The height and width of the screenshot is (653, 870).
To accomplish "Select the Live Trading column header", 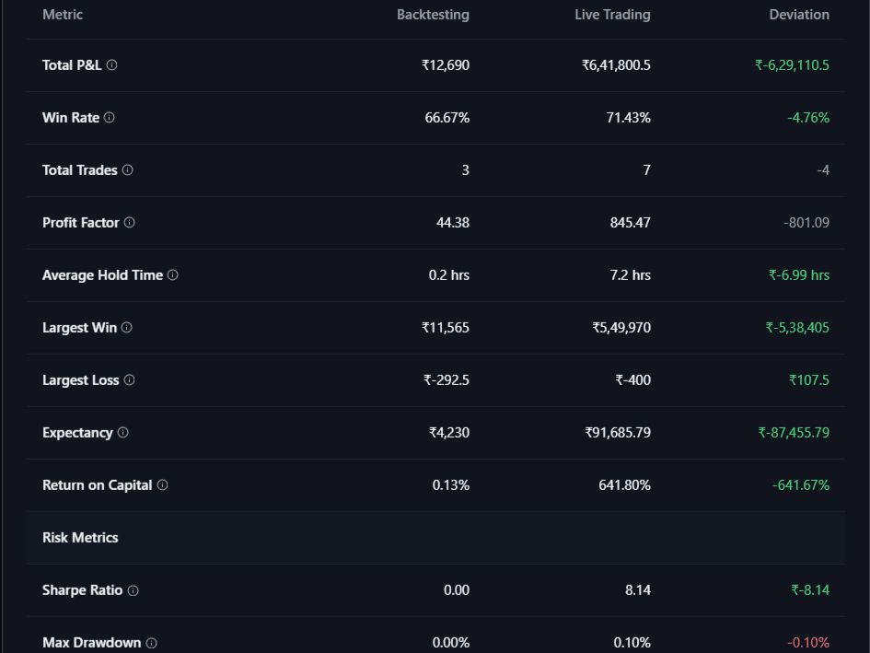I will point(612,15).
